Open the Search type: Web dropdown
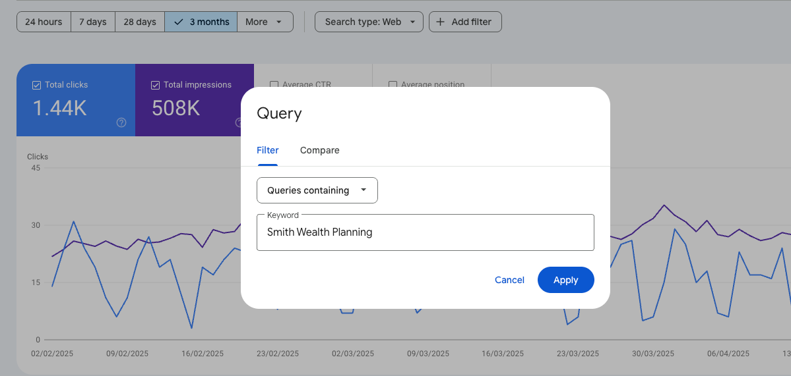Viewport: 791px width, 376px height. point(369,22)
